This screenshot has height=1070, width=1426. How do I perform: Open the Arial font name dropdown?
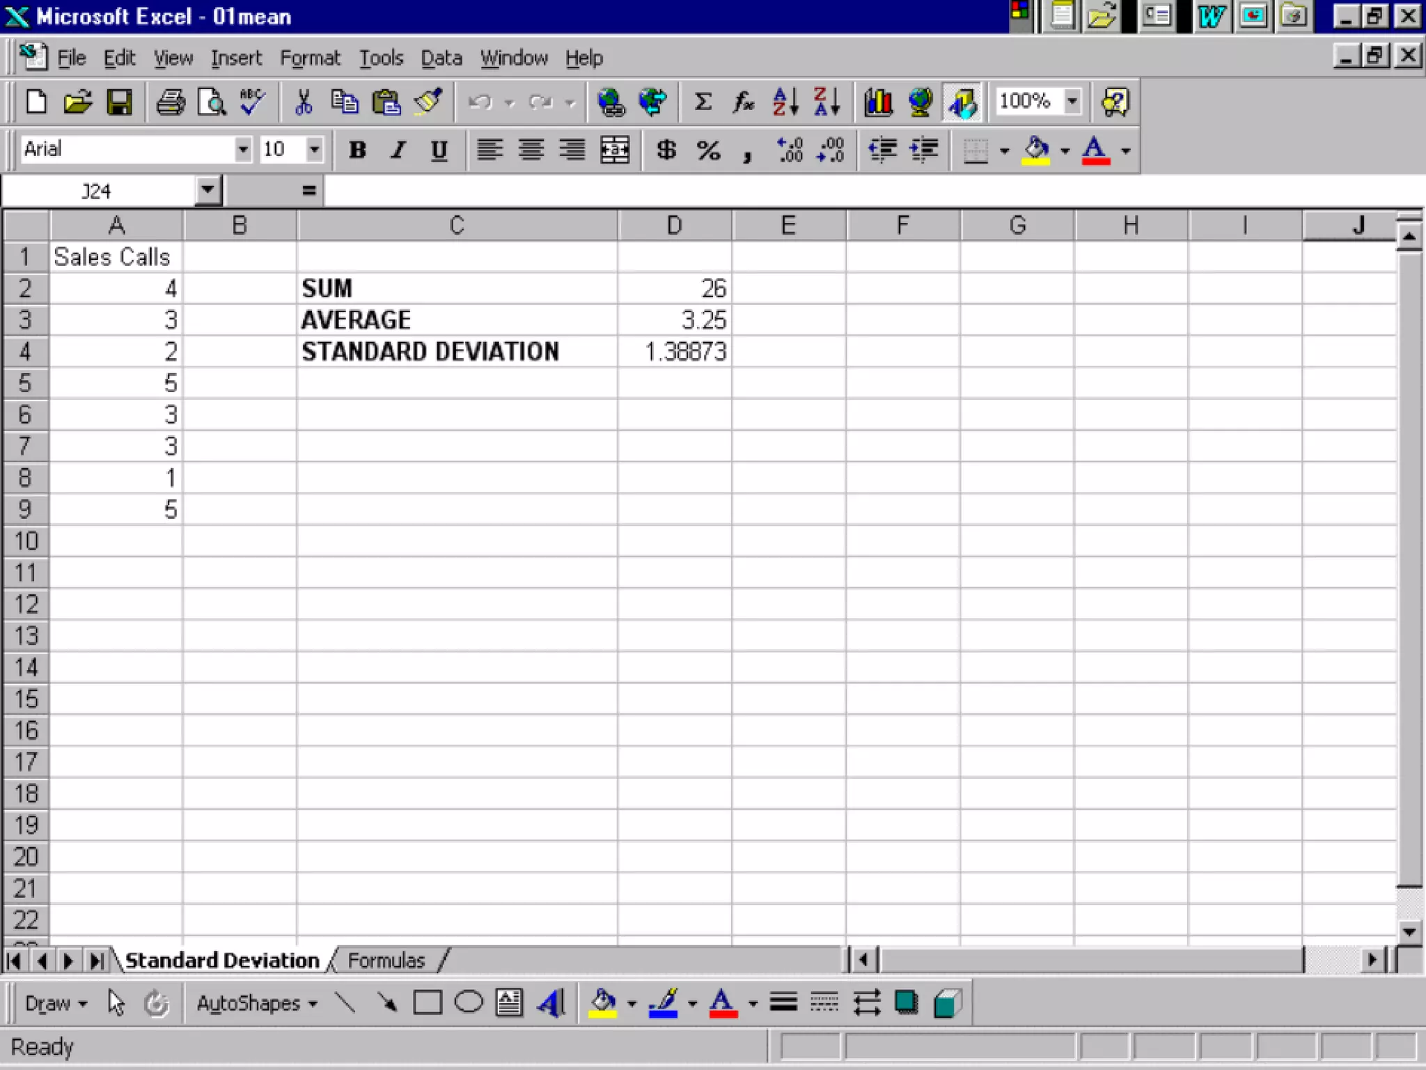pos(242,149)
